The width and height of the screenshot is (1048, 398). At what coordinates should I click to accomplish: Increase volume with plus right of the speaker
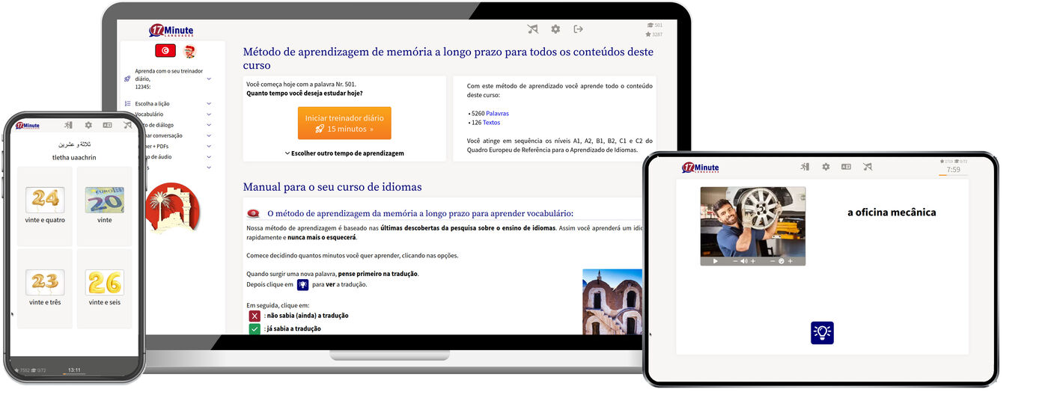[753, 261]
